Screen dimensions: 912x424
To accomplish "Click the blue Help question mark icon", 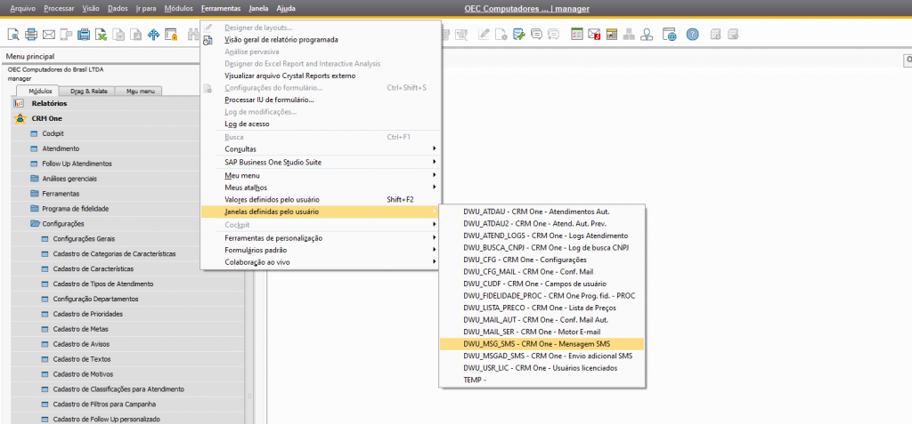I will point(692,35).
